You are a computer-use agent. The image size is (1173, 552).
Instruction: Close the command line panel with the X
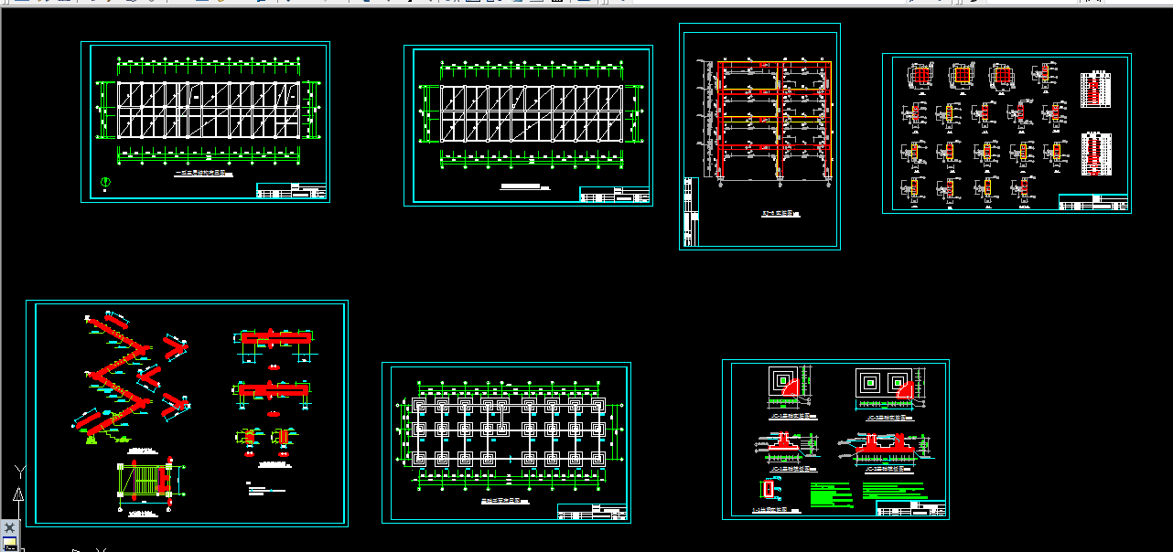10,527
